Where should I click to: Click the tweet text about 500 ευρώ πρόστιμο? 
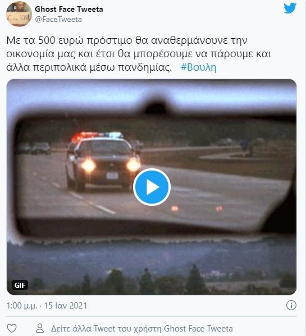click(139, 54)
